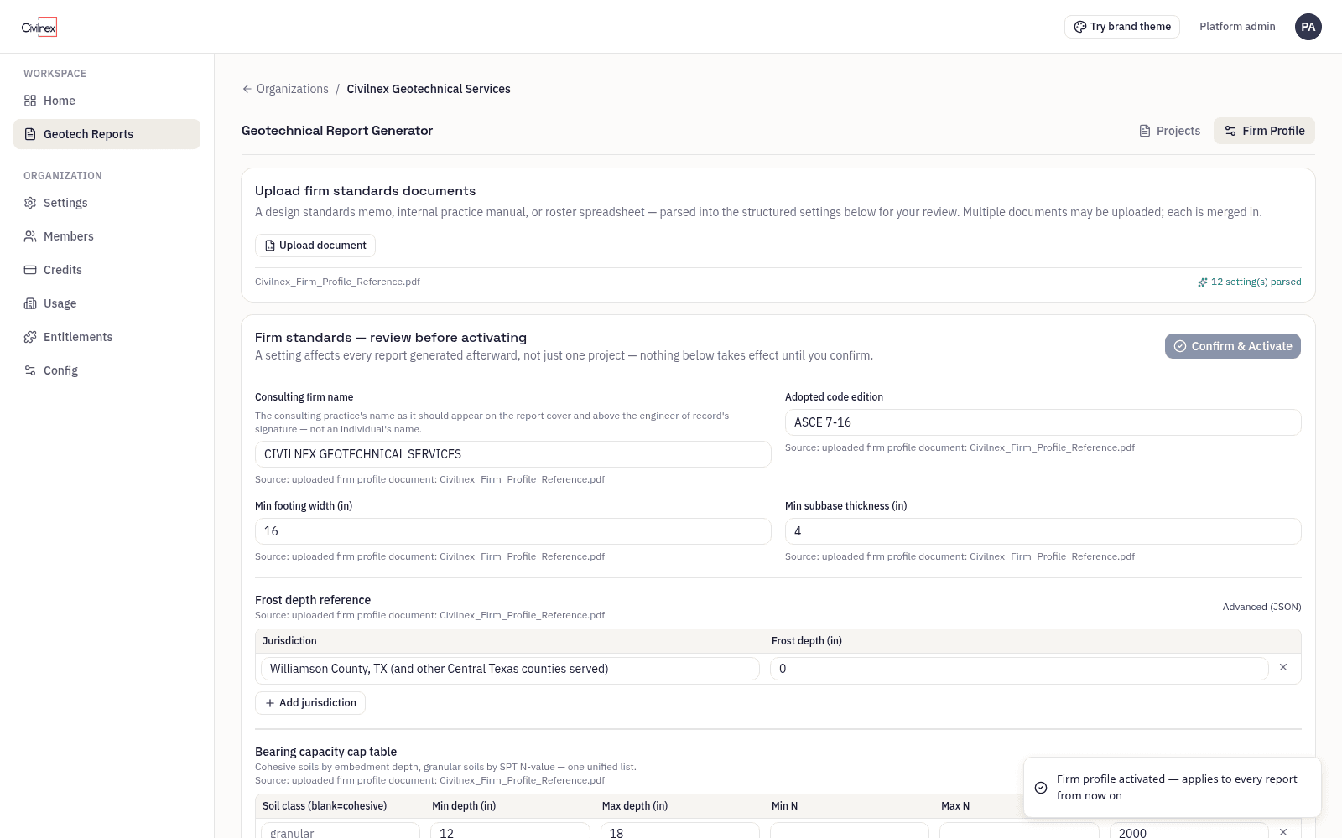Open Entitlements in the sidebar
Screen dimensions: 1342x838
107,337
